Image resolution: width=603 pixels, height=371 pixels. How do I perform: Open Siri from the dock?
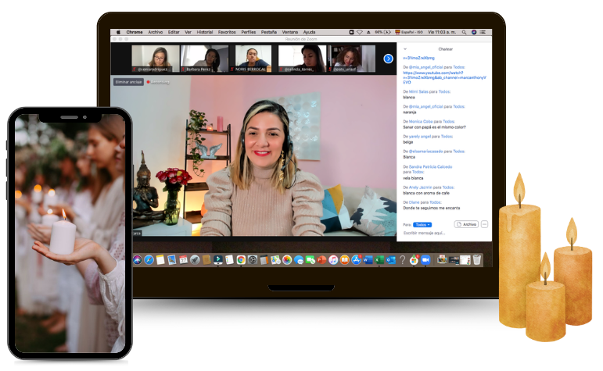pos(138,260)
